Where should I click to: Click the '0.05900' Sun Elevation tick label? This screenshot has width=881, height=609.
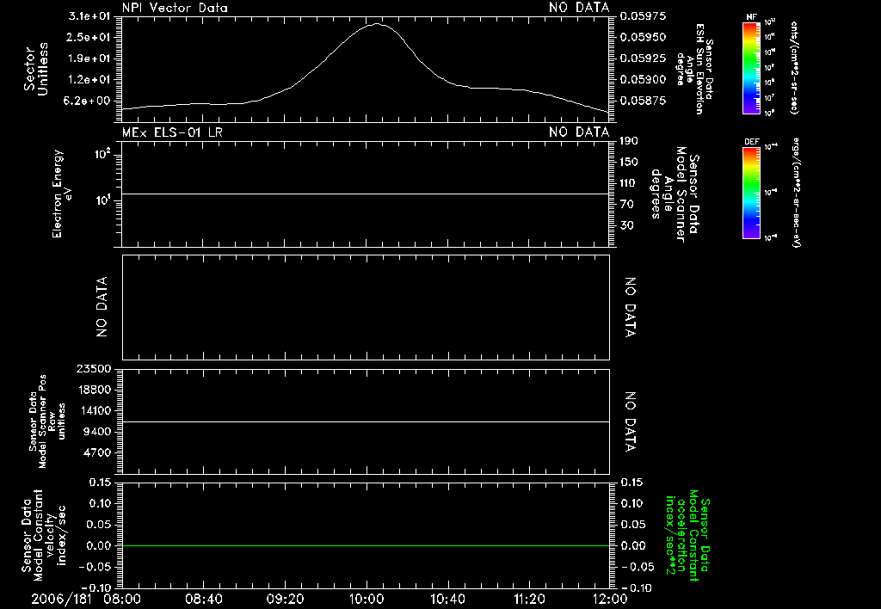pos(644,80)
